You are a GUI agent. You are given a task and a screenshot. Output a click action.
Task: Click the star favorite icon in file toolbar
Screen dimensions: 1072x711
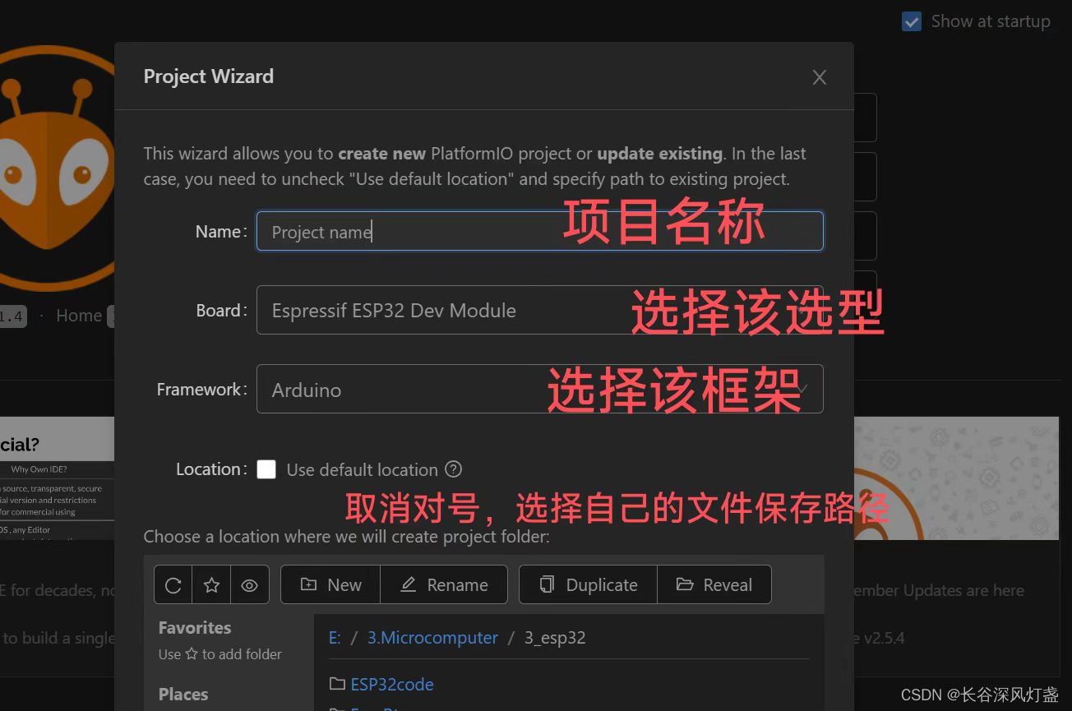coord(211,585)
